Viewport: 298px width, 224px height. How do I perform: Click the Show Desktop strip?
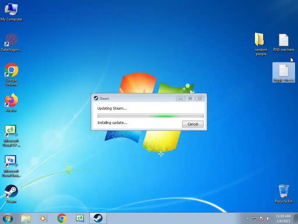coord(296,218)
